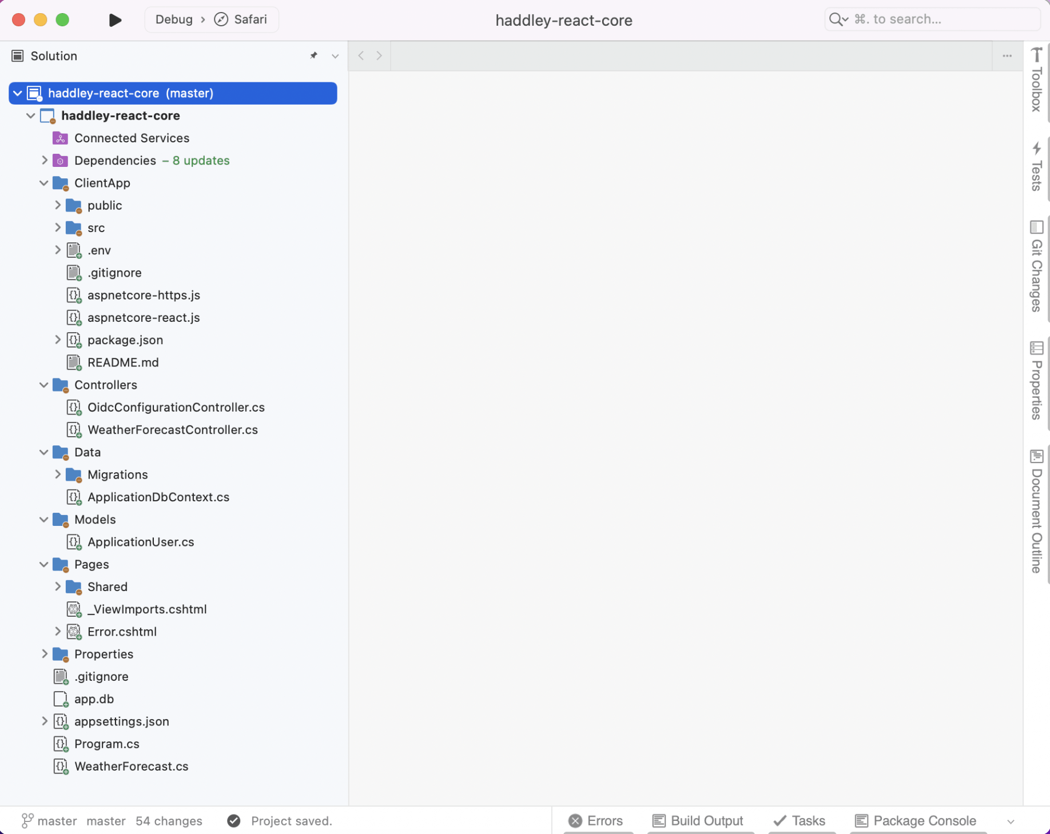Click the git branch icon in status bar

27,821
